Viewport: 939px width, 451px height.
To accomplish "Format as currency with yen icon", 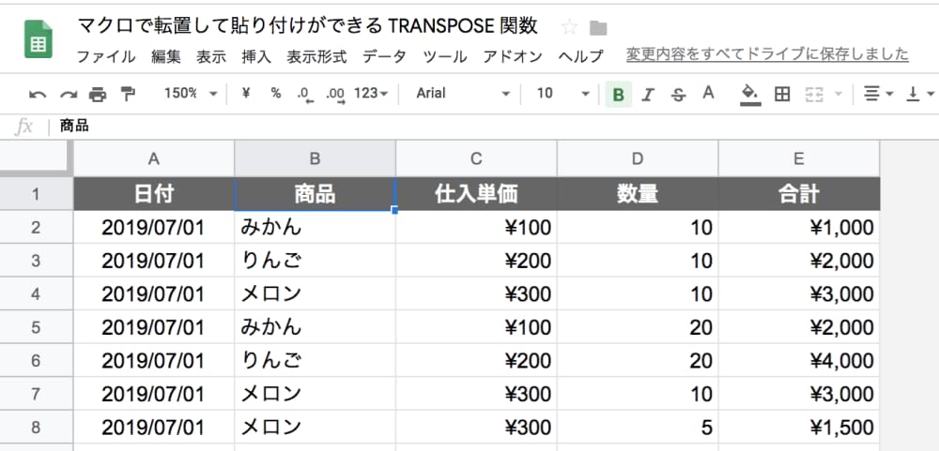I will 245,94.
